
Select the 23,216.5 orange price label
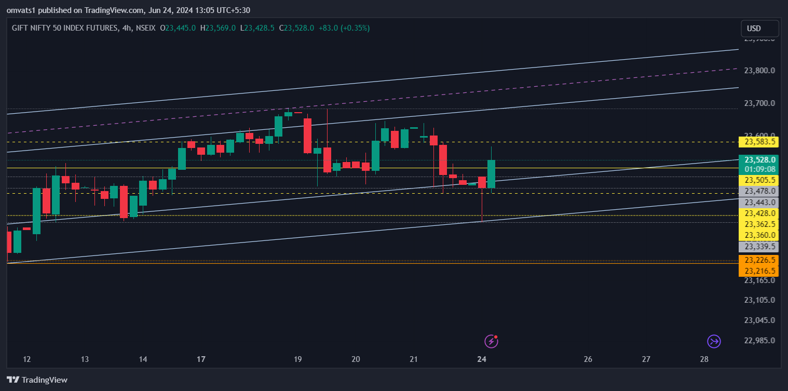[x=760, y=271]
